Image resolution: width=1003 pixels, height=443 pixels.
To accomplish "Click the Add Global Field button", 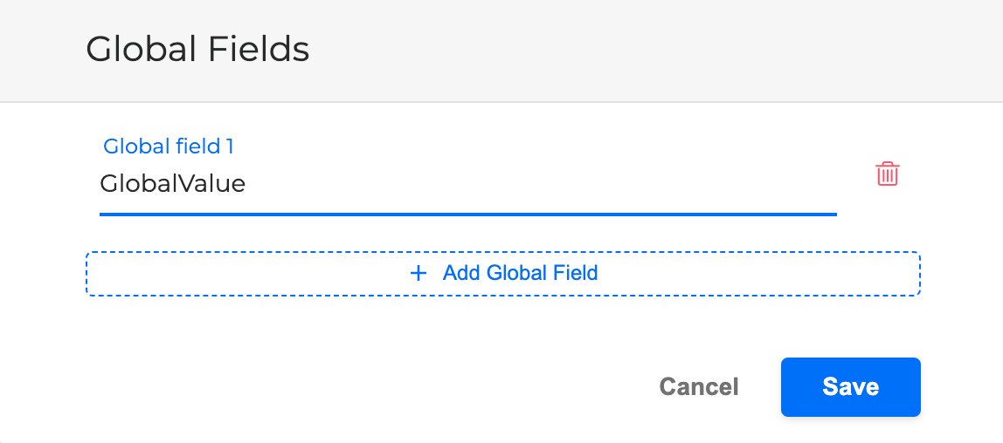I will (x=502, y=273).
